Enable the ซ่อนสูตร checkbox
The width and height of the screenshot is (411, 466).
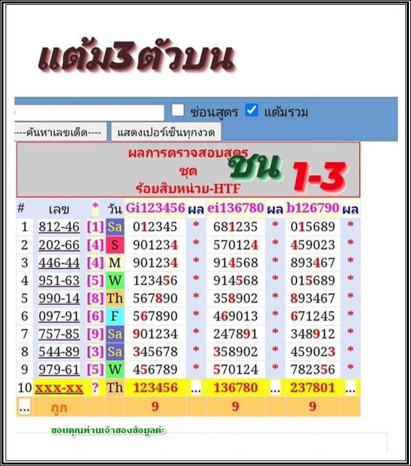[178, 110]
